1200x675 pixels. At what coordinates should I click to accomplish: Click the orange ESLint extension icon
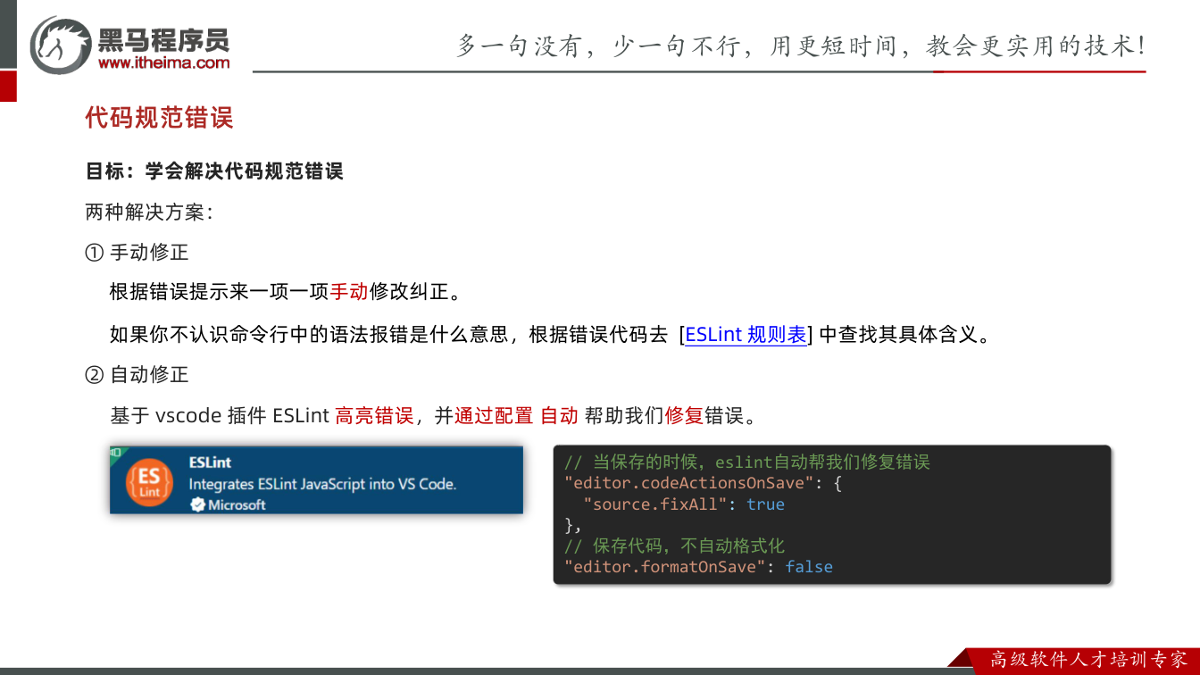point(149,483)
